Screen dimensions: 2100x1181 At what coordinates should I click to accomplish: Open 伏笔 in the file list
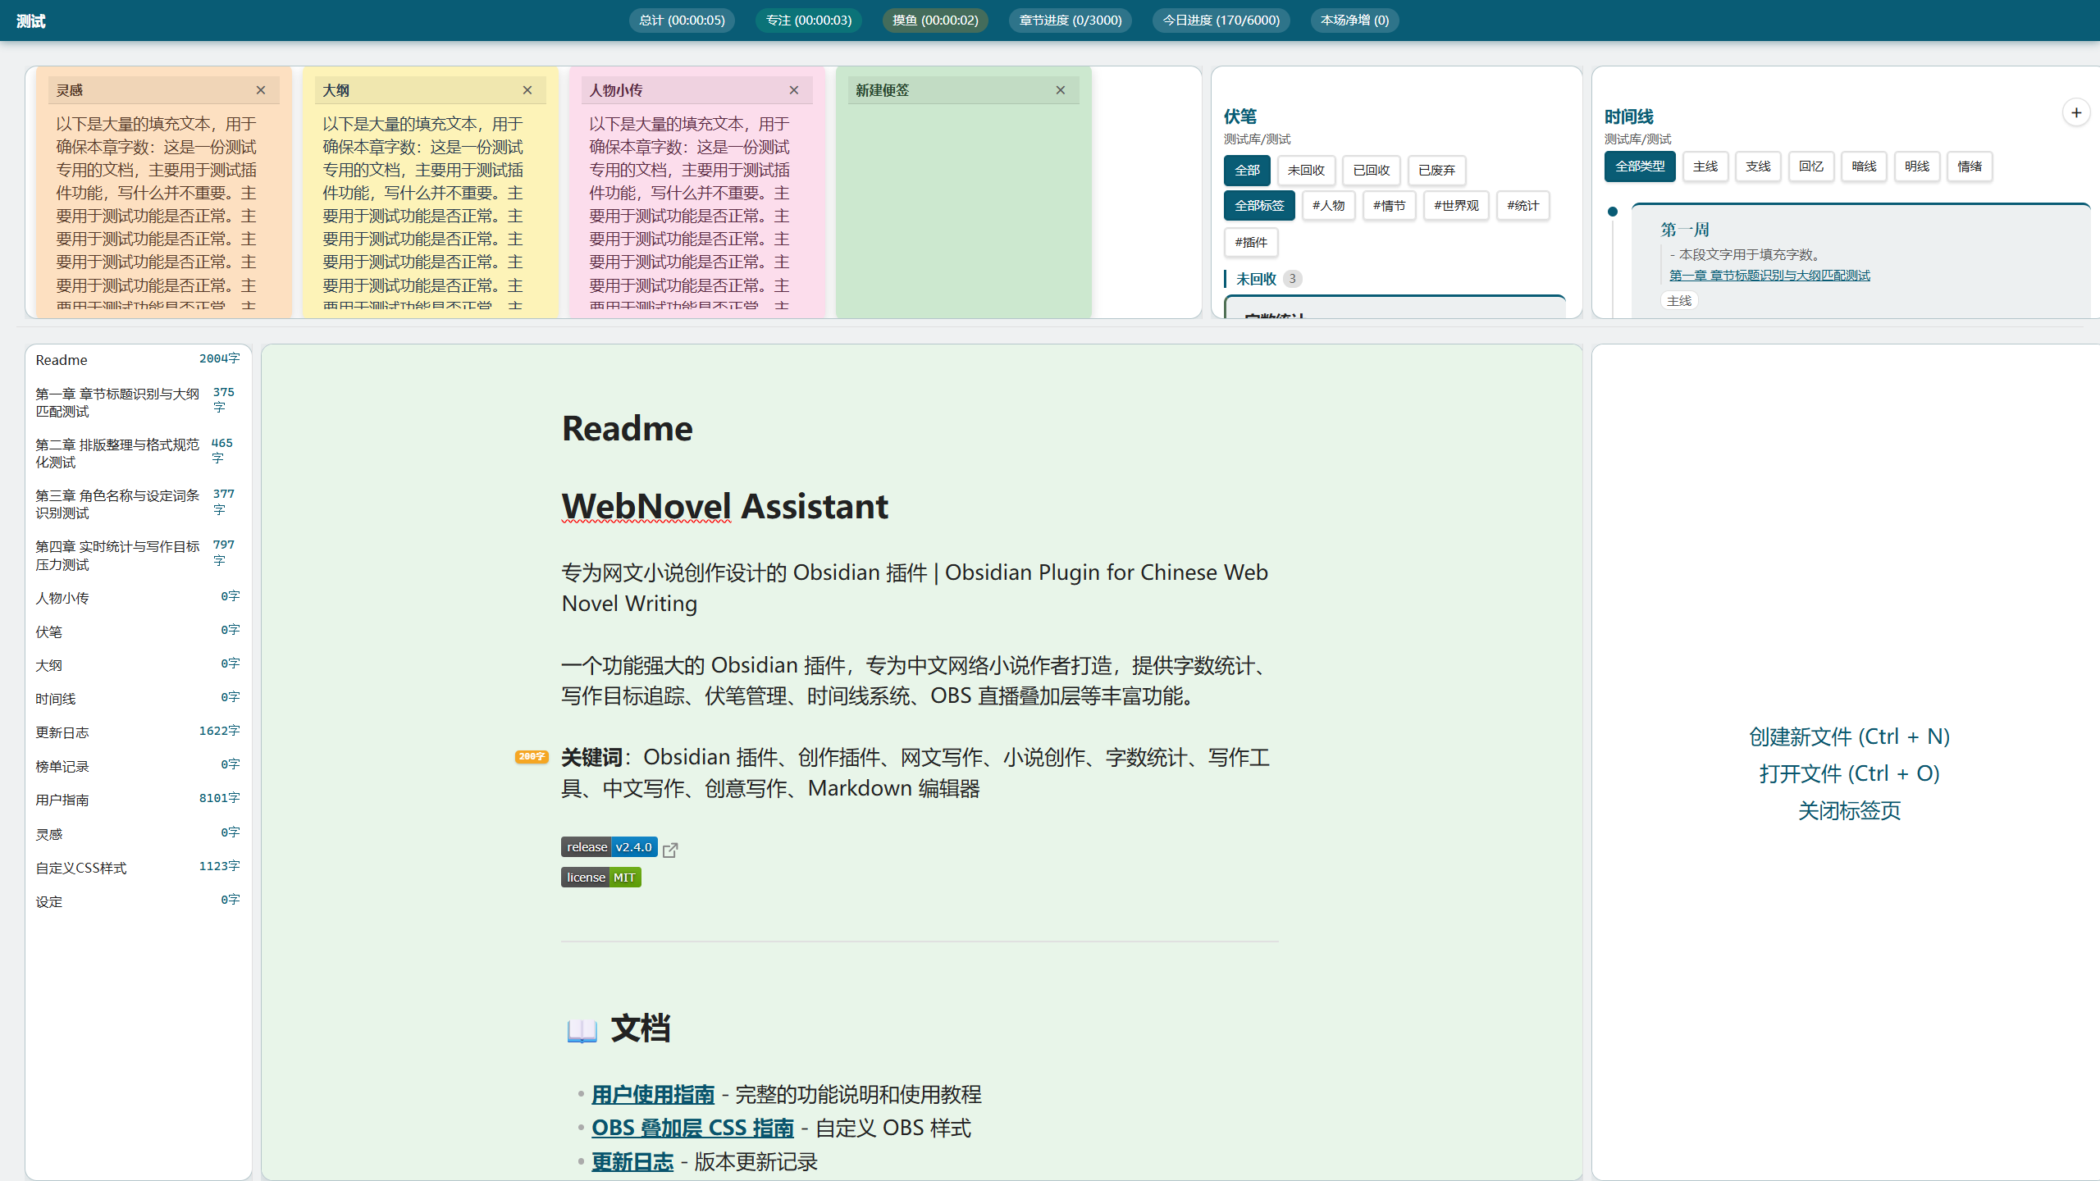pos(138,632)
